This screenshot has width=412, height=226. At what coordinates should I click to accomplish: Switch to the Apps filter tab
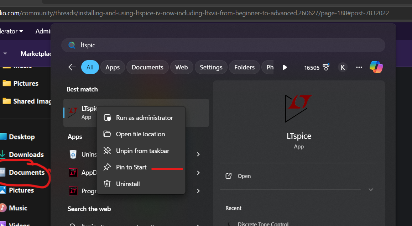click(113, 67)
